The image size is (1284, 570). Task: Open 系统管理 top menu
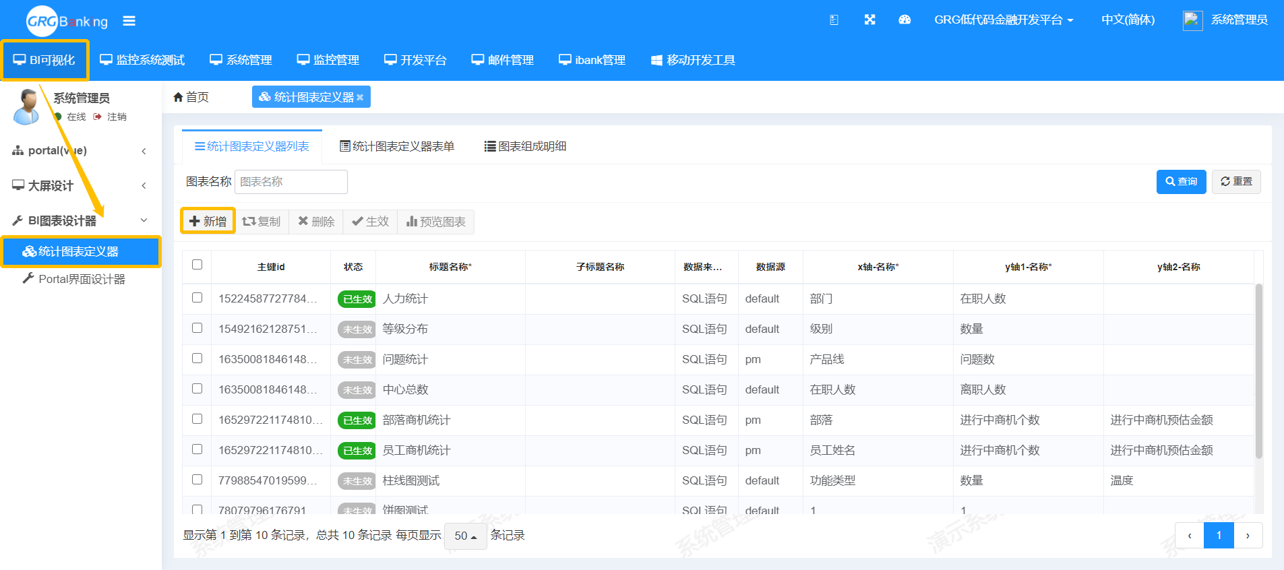(241, 60)
